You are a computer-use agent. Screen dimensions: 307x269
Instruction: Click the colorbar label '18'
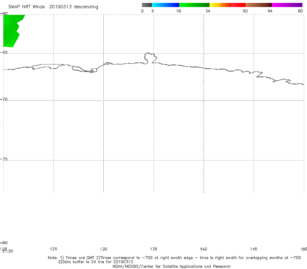178,11
